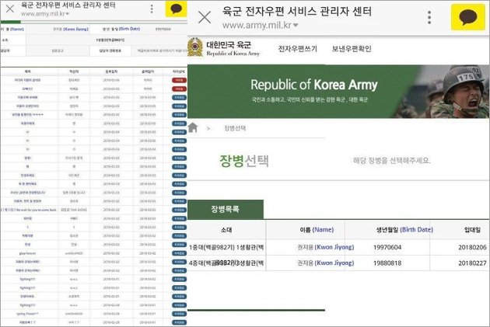
Task: Click the 대한민국 육군 emblem logo
Action: tap(195, 47)
